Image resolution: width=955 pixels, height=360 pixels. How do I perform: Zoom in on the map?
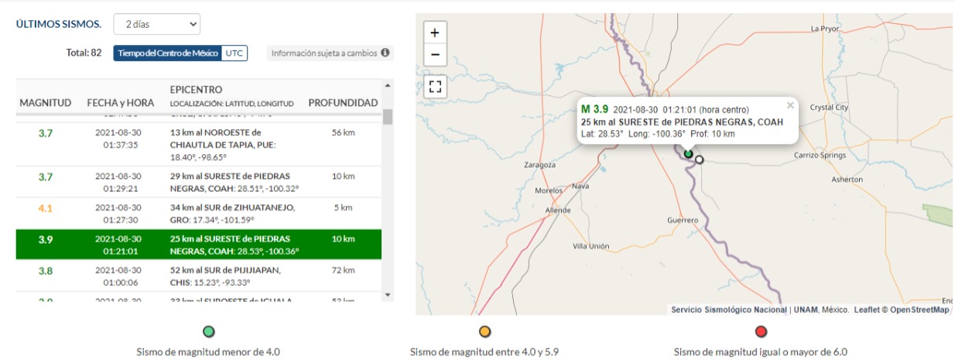tap(435, 33)
